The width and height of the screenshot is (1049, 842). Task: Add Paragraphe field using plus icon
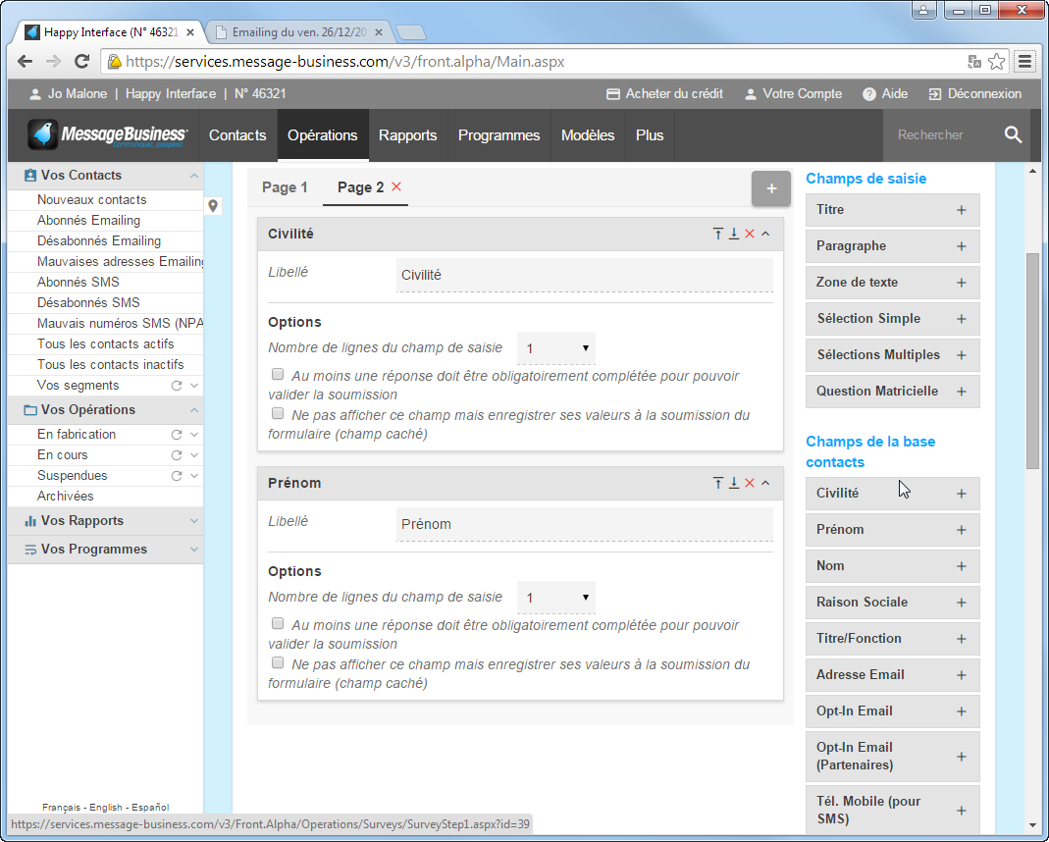pyautogui.click(x=961, y=246)
